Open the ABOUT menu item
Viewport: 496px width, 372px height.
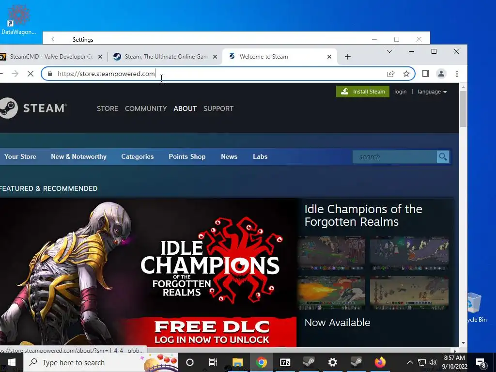tap(185, 108)
